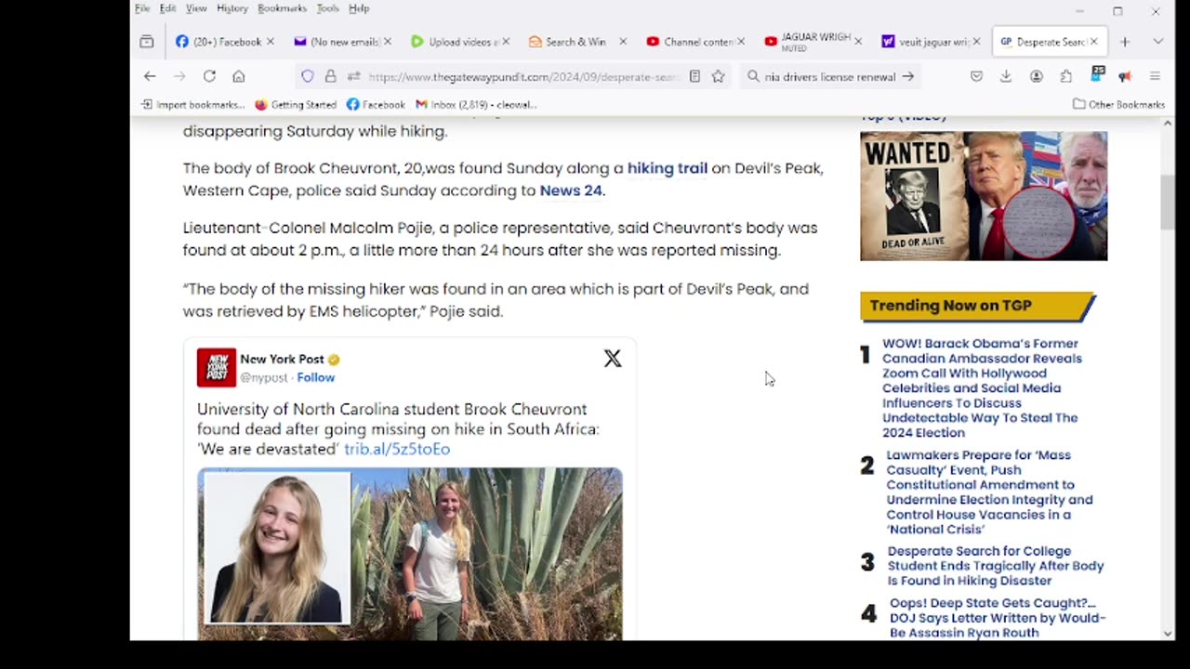Open the File menu

[142, 8]
